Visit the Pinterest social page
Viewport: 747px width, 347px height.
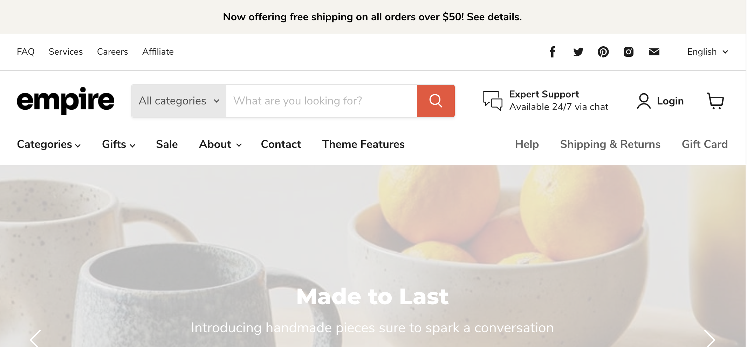[x=603, y=52]
